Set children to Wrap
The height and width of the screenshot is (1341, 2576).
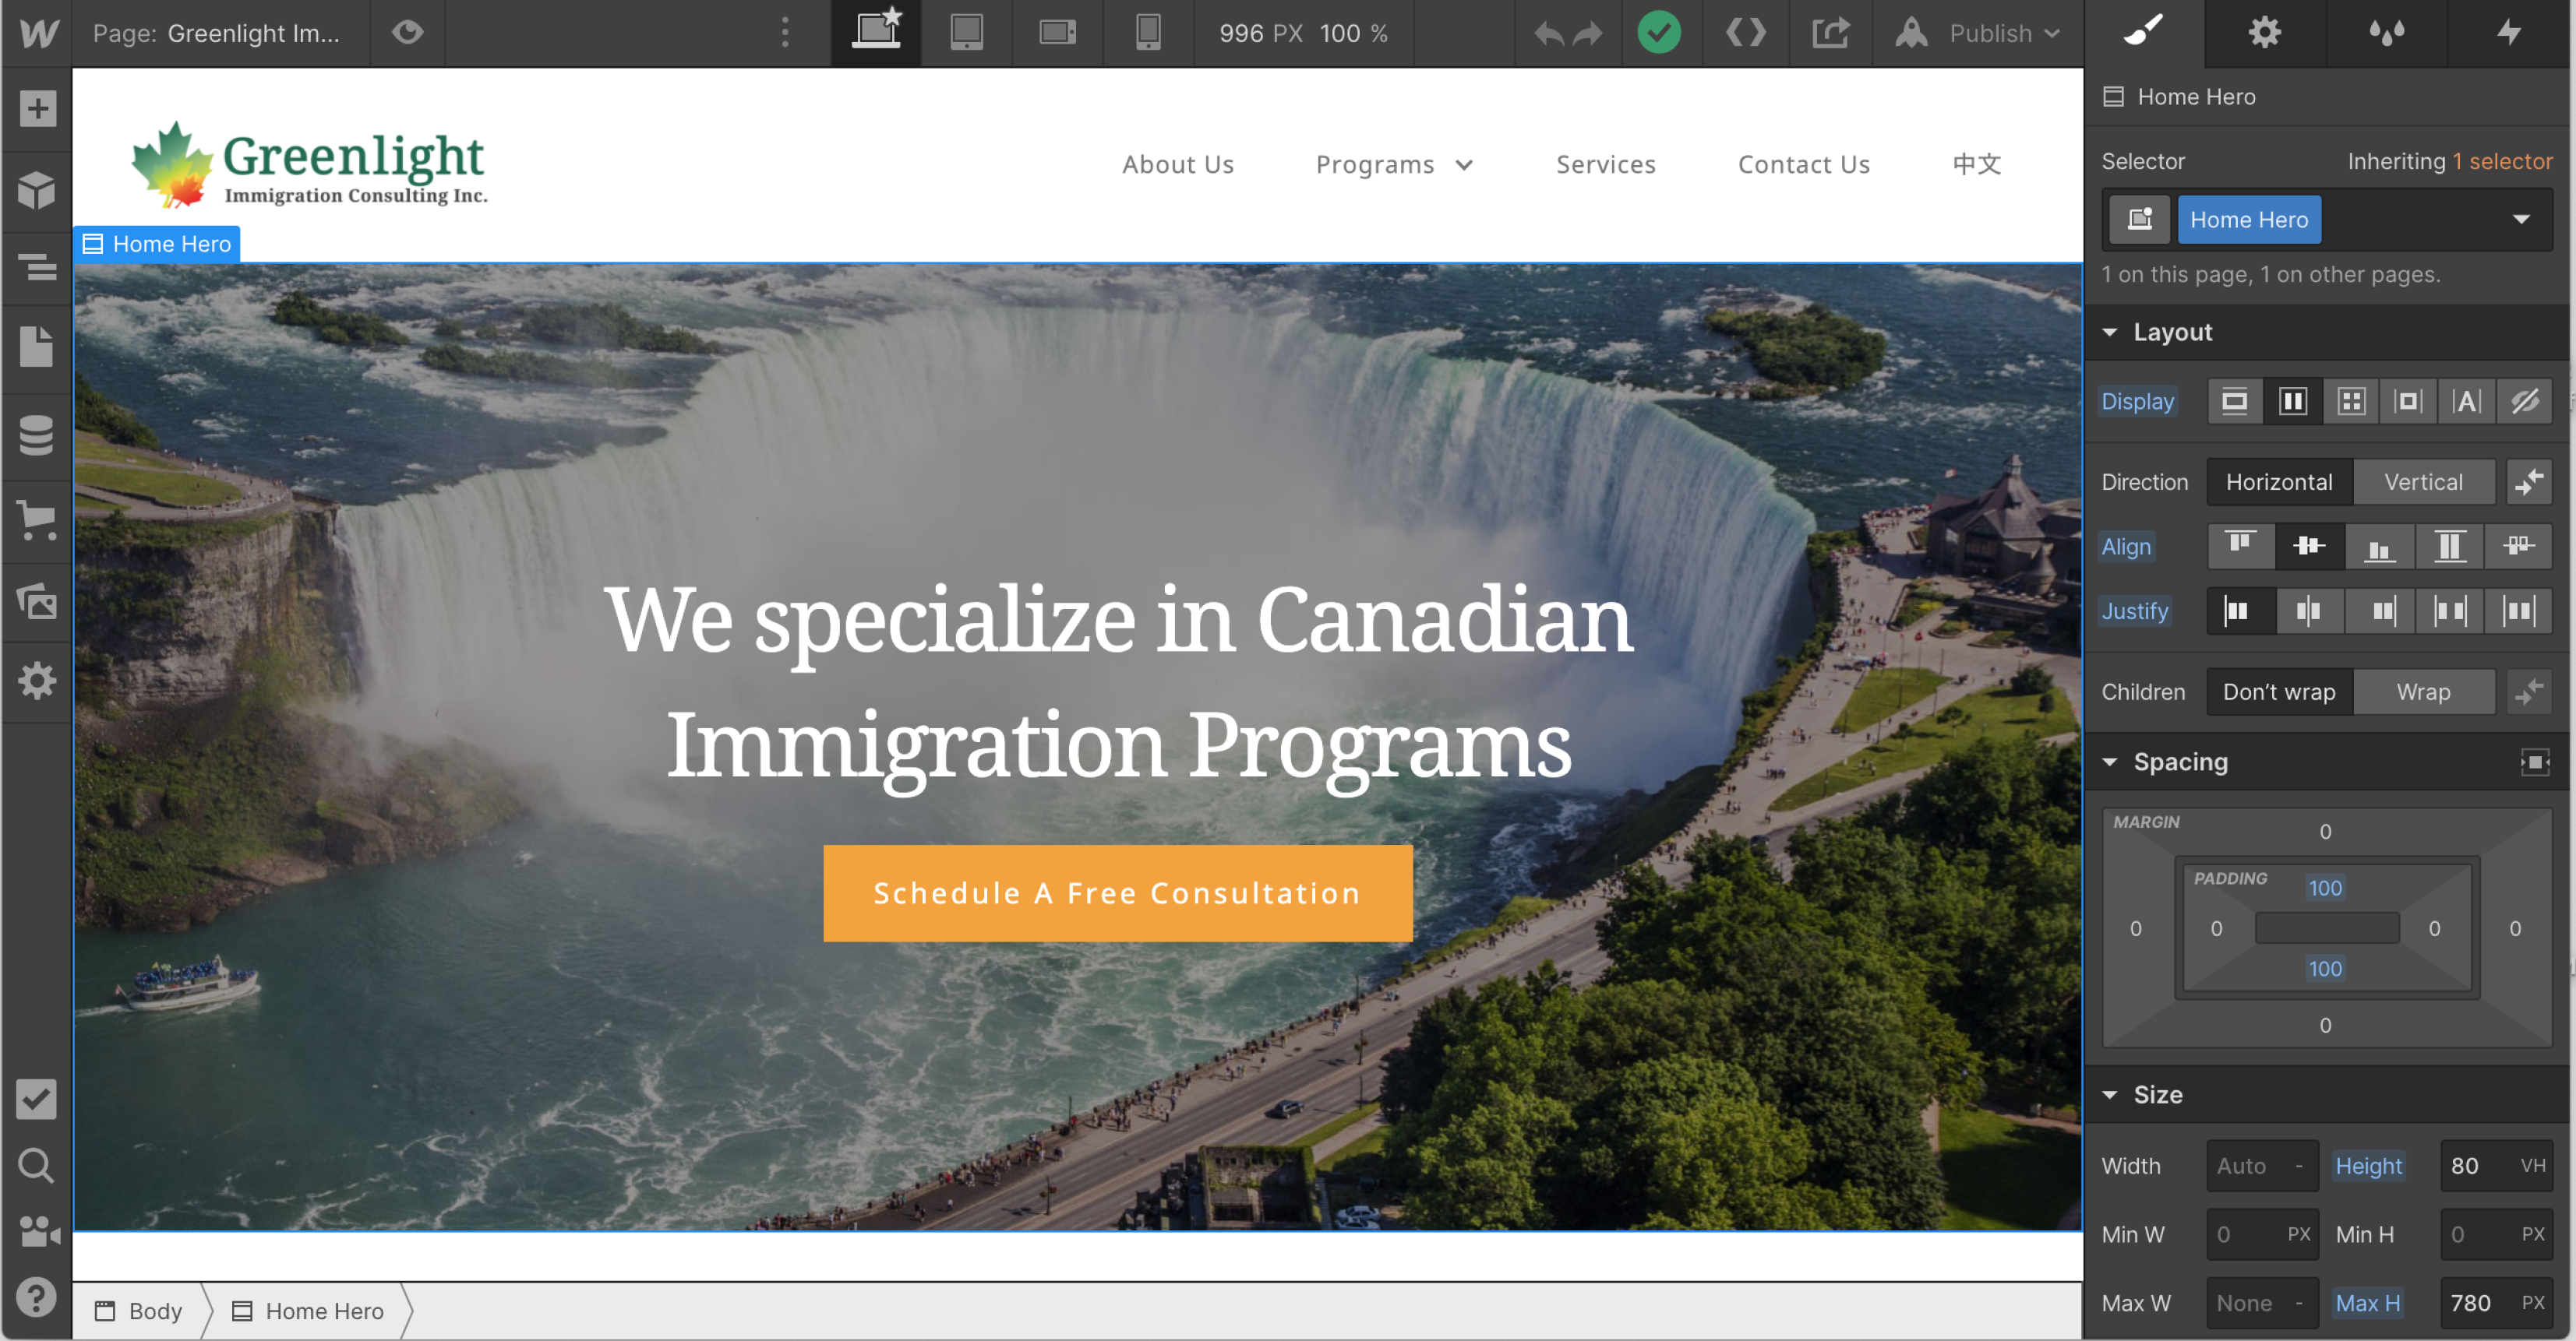coord(2423,692)
